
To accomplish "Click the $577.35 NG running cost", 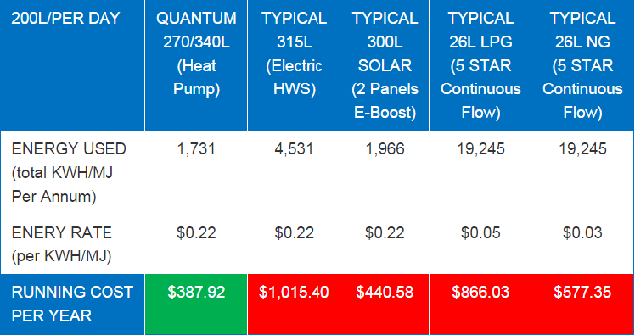I will coord(582,292).
